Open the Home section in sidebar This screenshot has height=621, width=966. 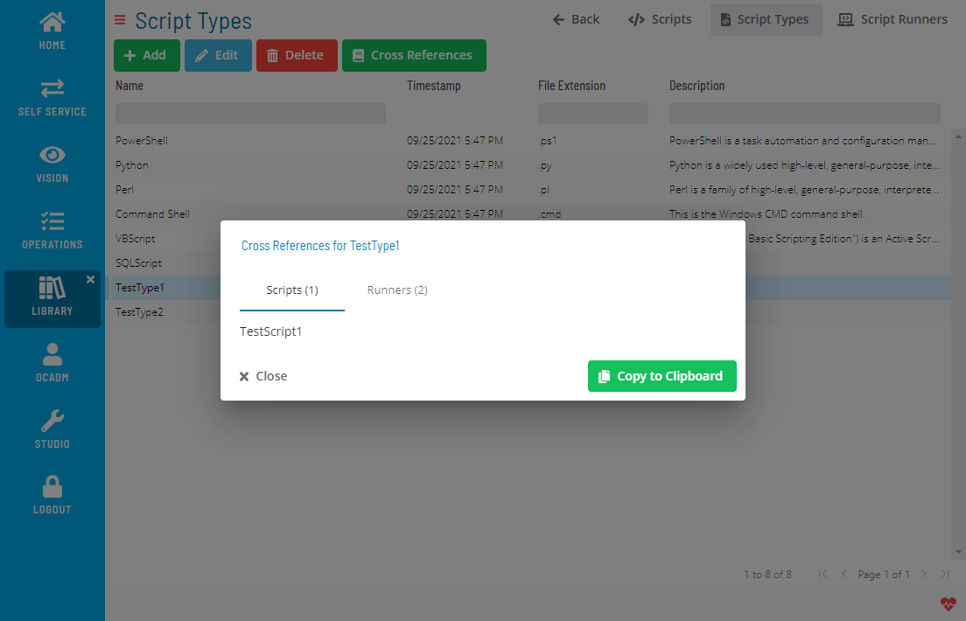point(52,31)
